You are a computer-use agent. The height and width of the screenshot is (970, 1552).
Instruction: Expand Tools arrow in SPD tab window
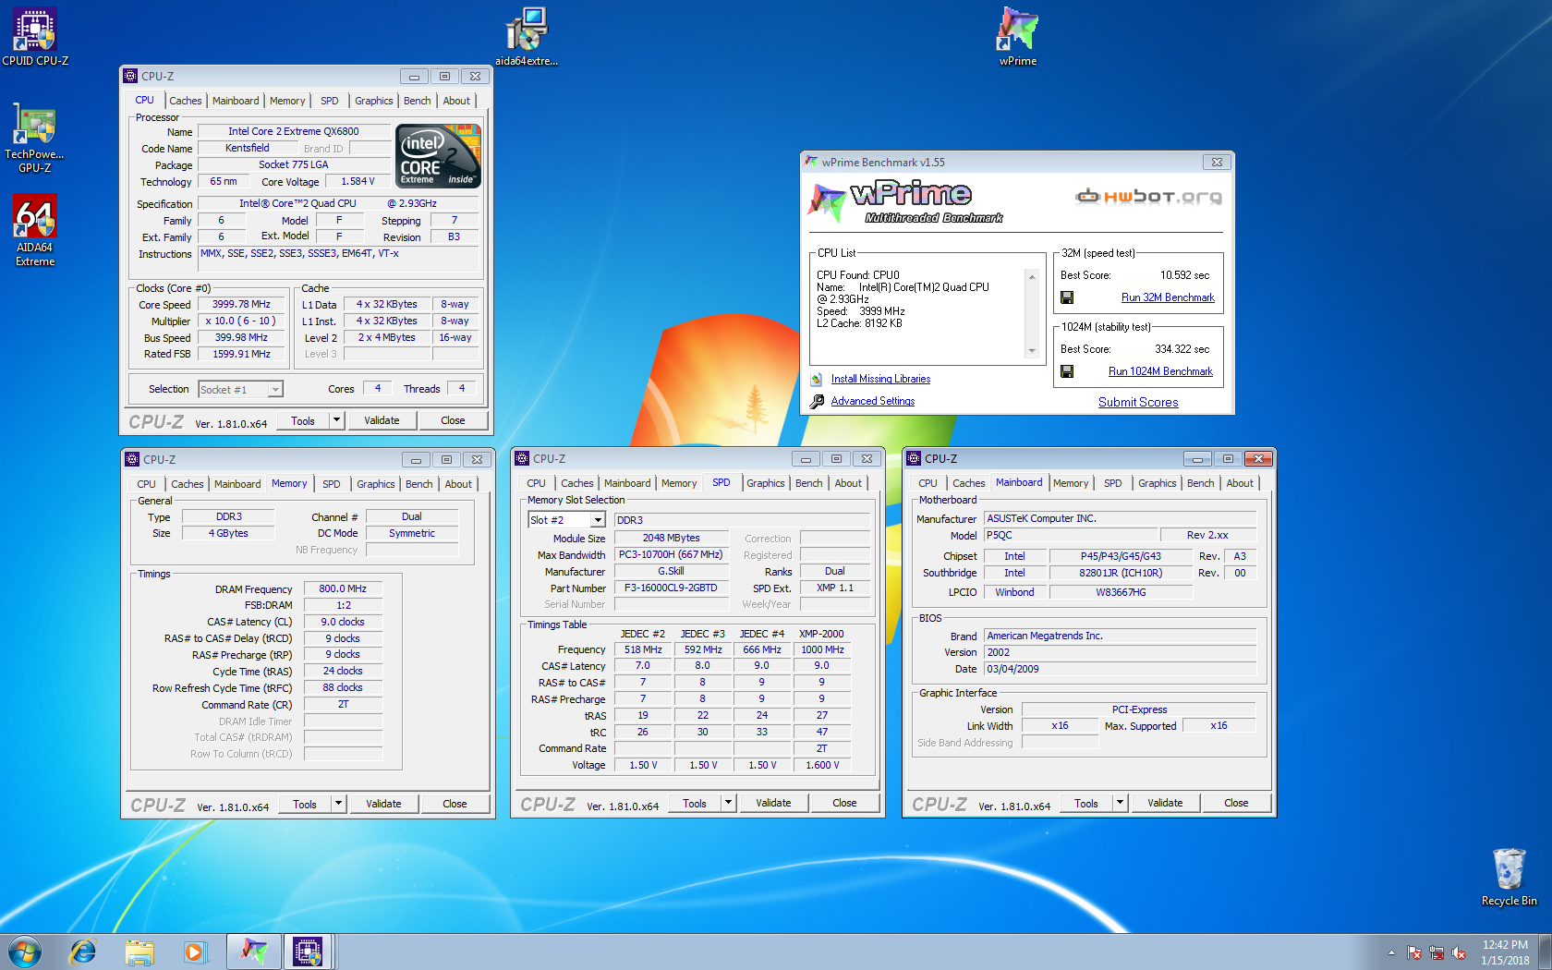coord(729,803)
